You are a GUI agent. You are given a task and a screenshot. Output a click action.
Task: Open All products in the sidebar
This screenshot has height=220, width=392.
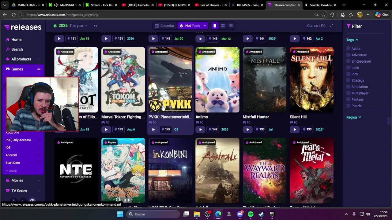pos(23,59)
